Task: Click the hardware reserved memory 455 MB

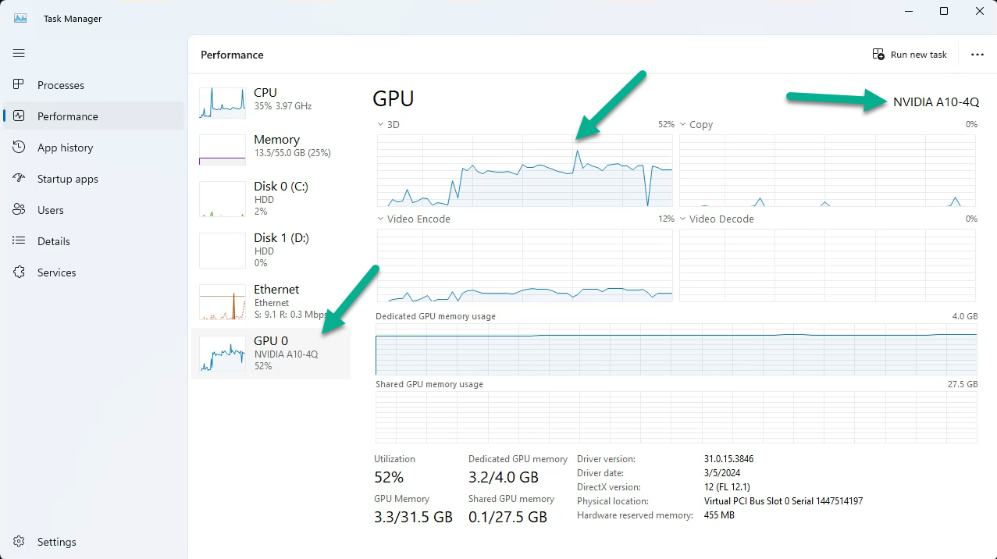Action: click(719, 515)
